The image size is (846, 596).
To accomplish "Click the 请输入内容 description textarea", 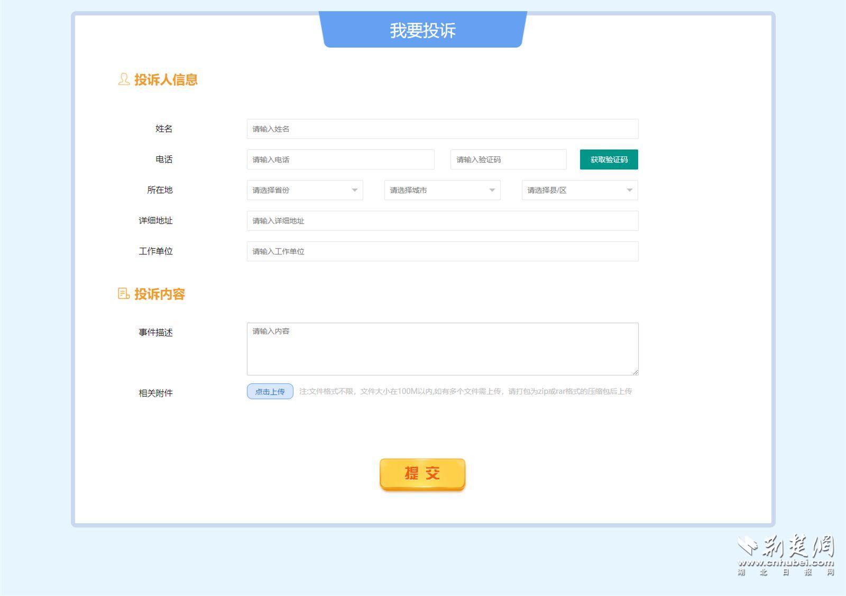I will coord(442,348).
